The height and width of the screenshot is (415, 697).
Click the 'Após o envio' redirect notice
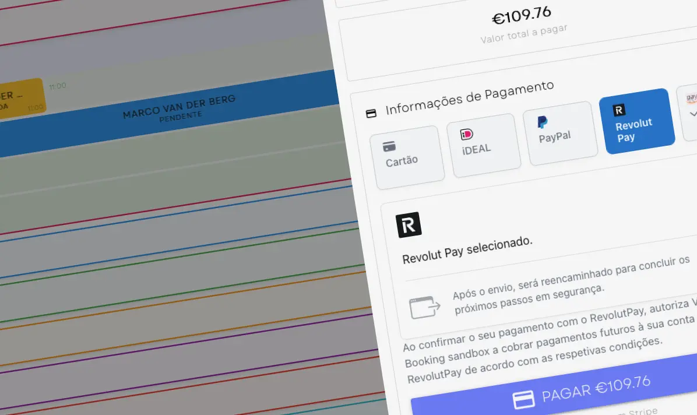click(572, 284)
